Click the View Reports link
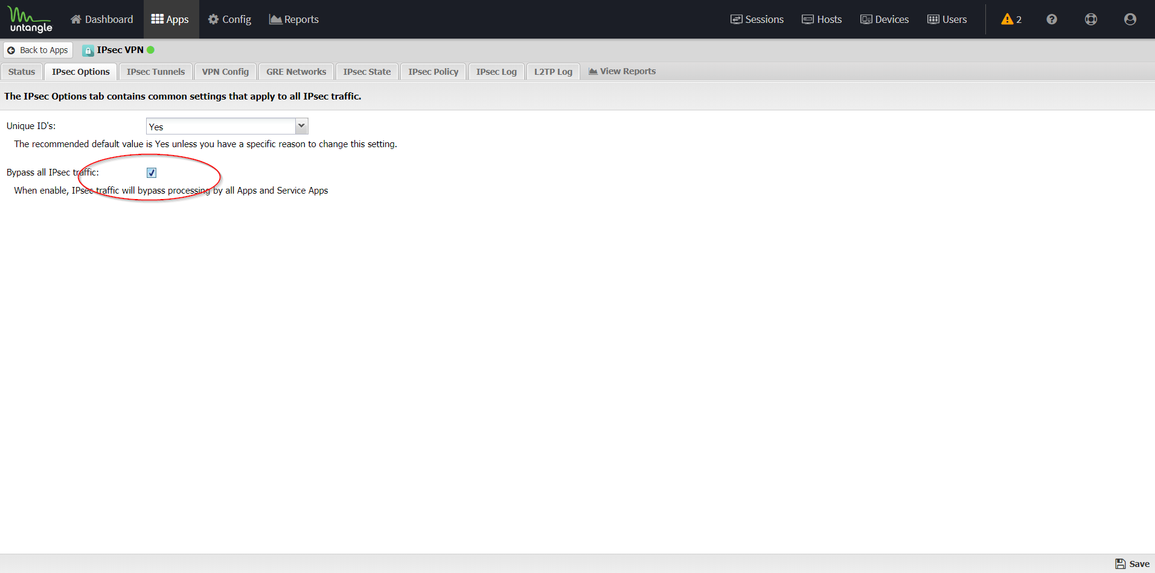 622,71
